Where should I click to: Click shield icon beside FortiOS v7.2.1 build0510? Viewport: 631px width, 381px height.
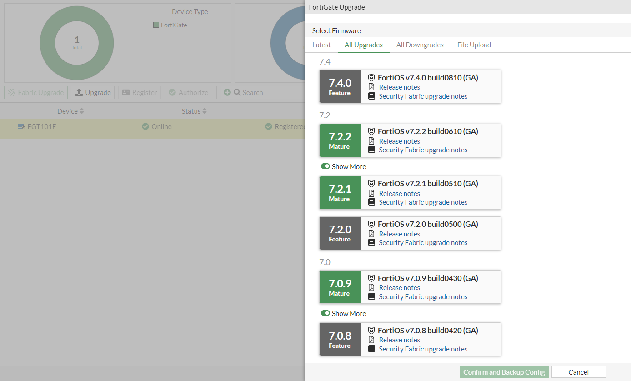[371, 184]
